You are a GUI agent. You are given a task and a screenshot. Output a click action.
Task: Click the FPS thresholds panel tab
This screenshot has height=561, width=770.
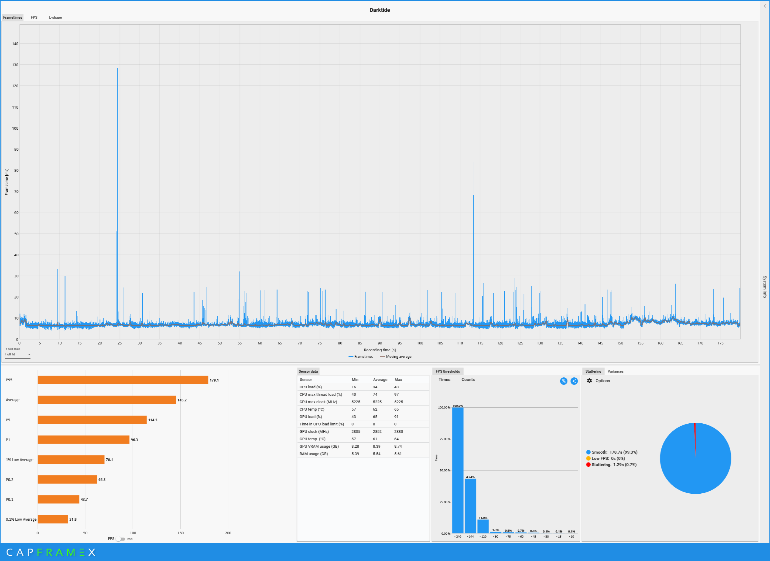448,371
